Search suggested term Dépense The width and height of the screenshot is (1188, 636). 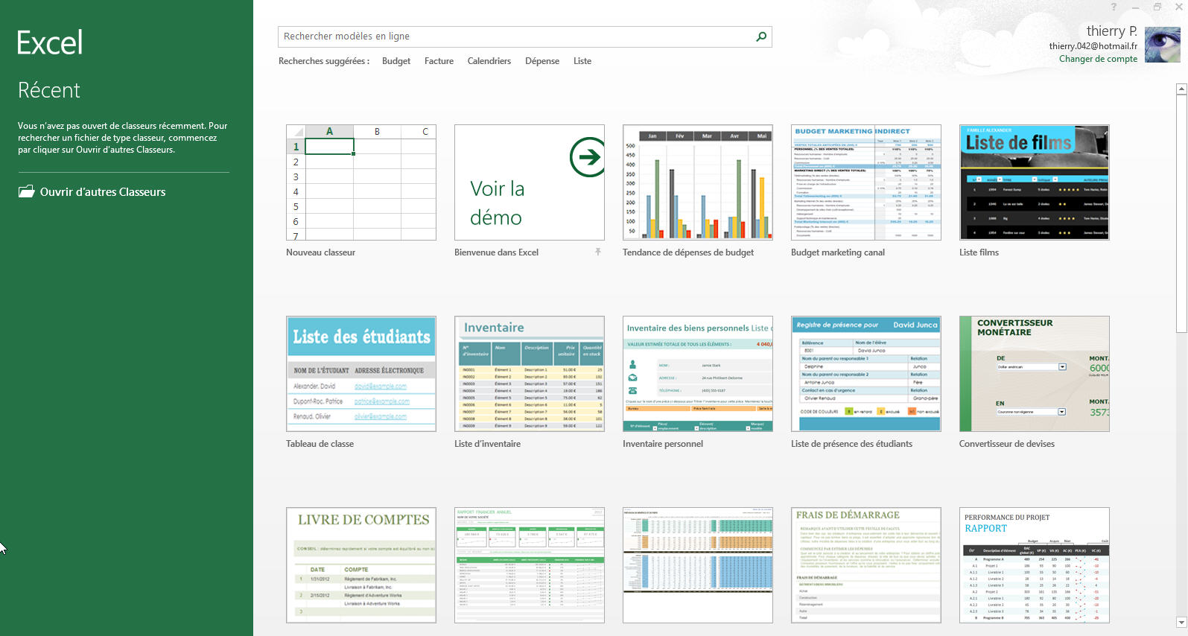click(x=542, y=61)
